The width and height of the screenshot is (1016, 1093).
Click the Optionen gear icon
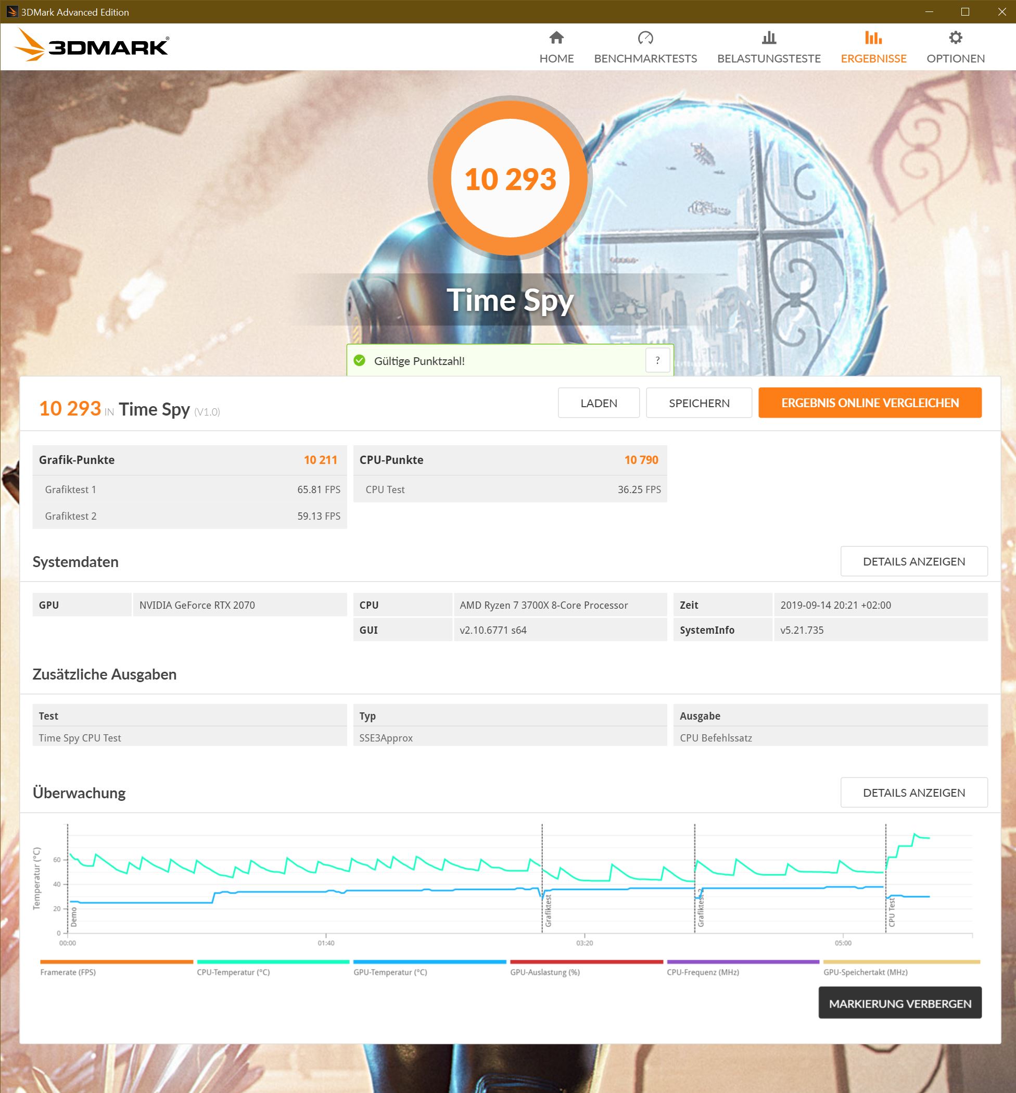955,37
